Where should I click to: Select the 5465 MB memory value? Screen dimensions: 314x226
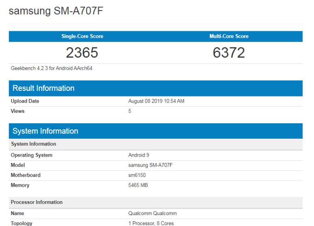[138, 185]
